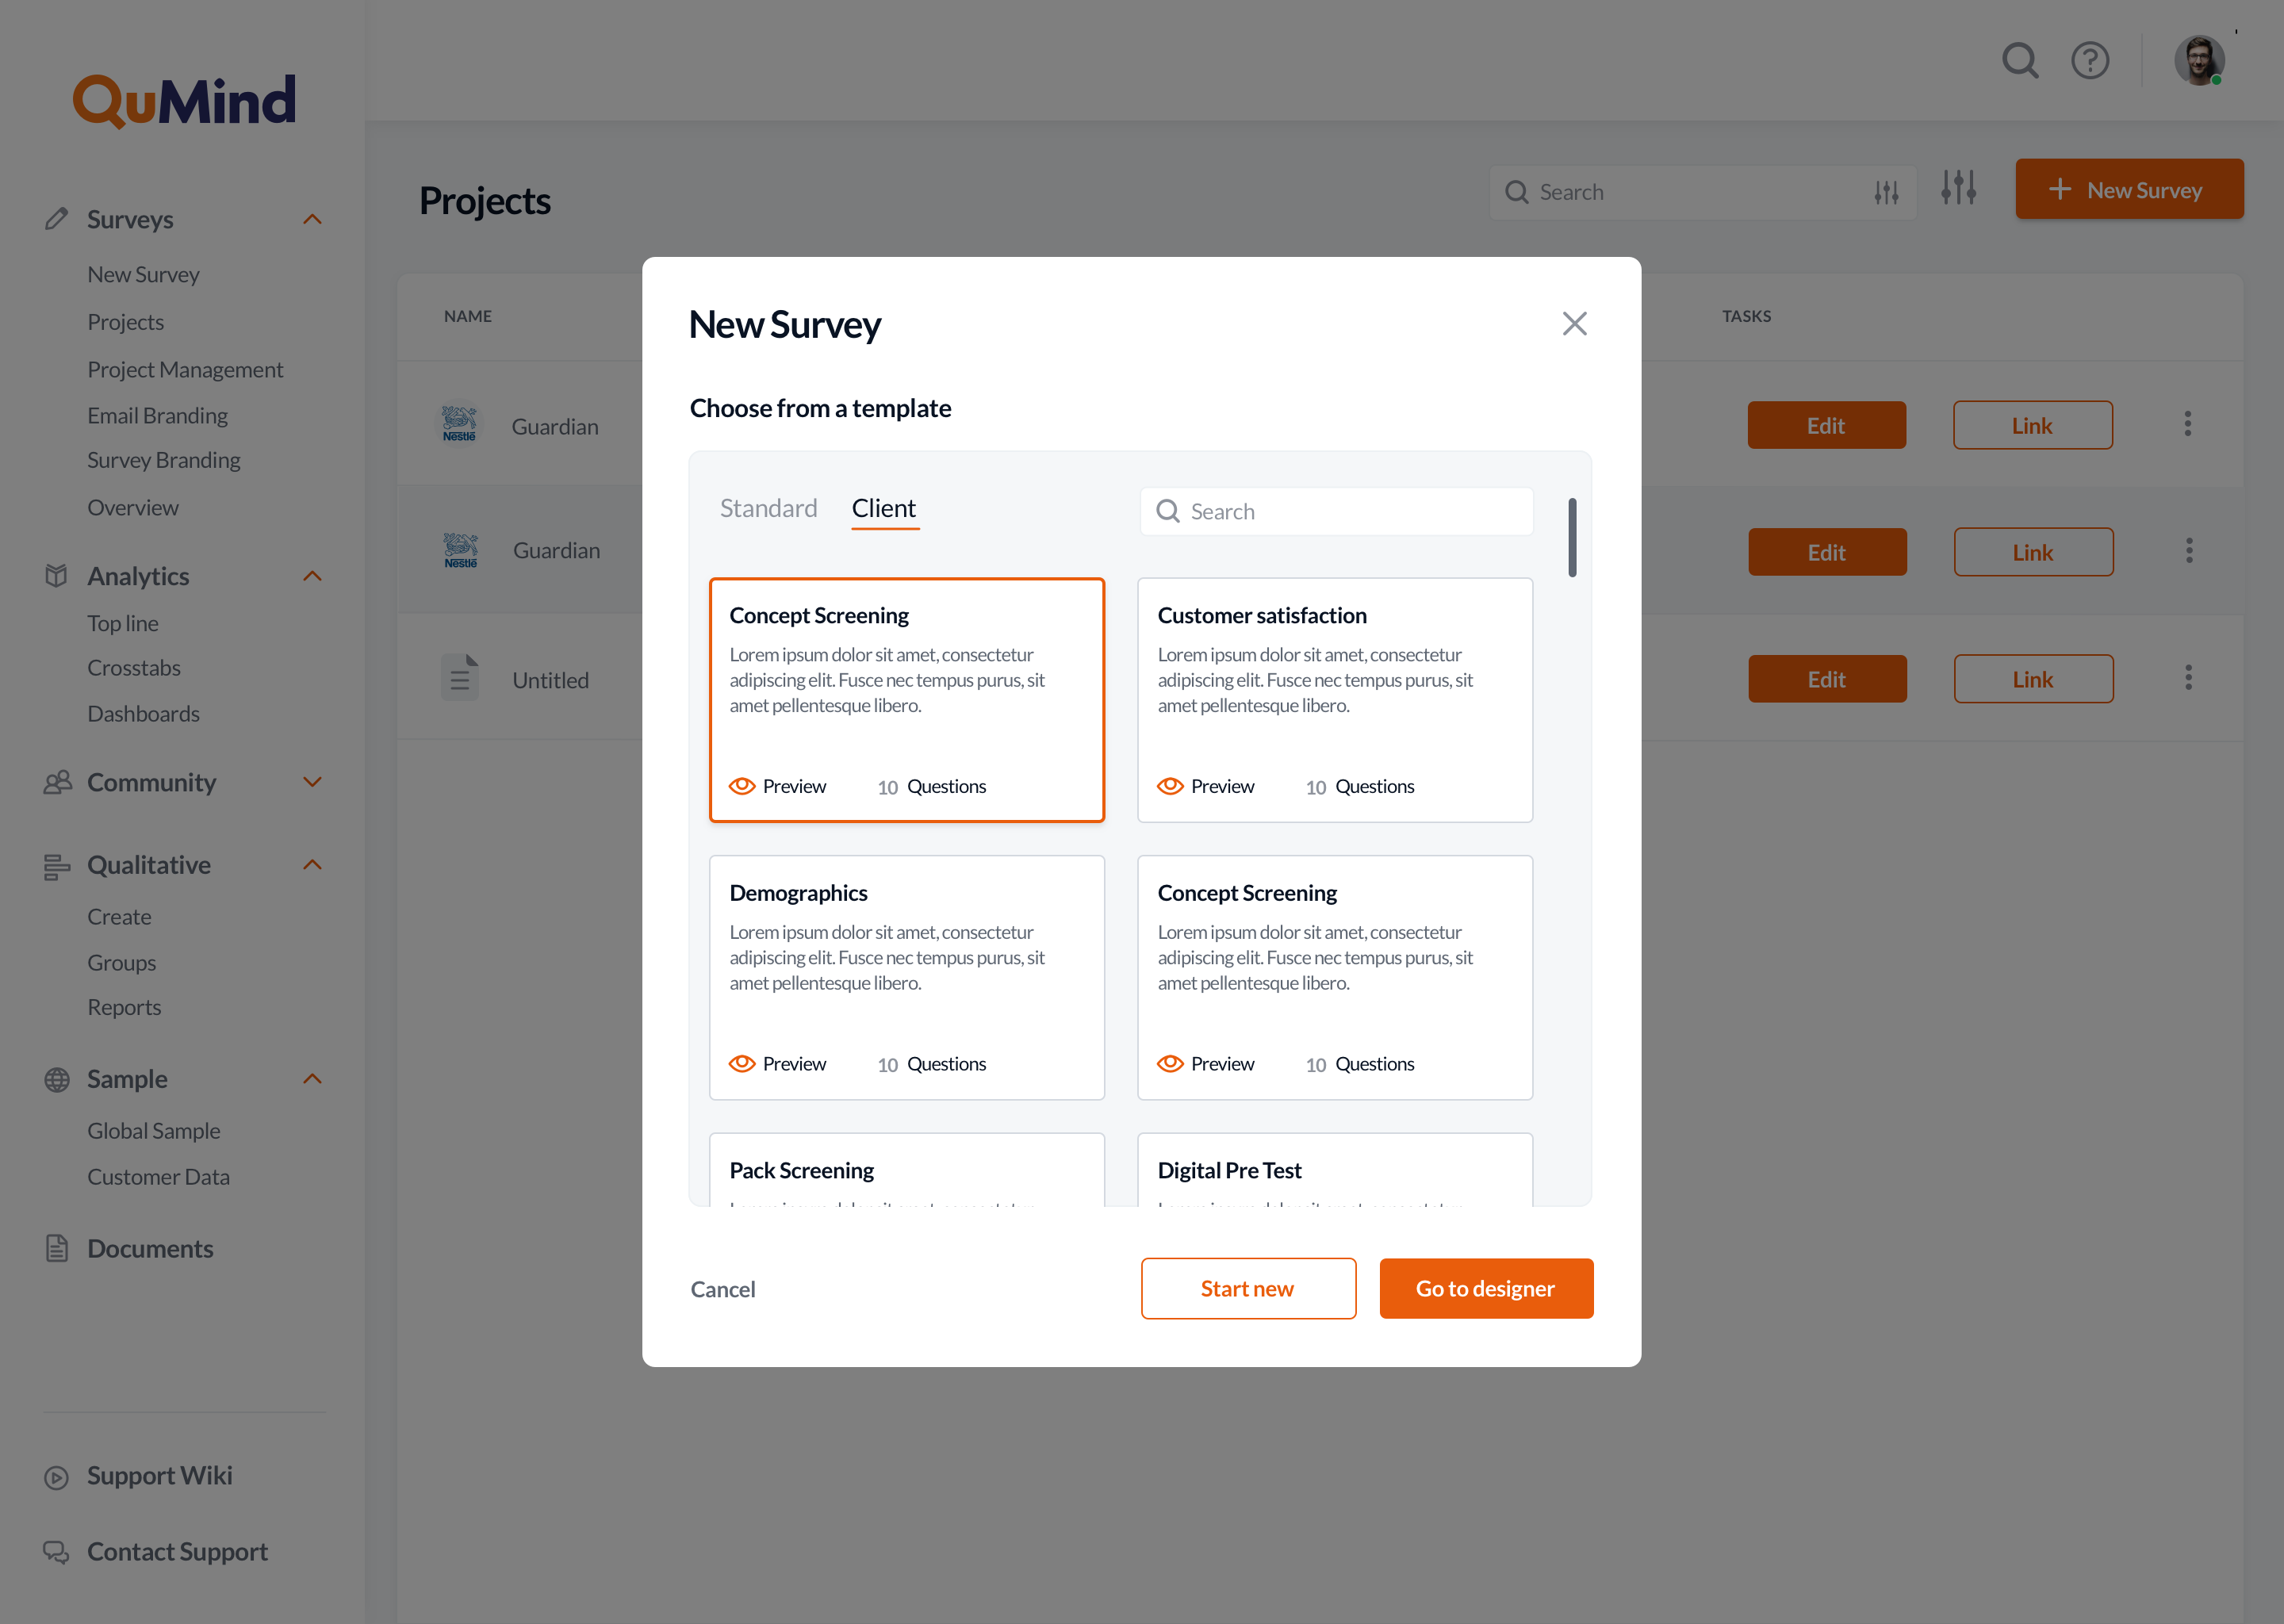Open the more options menu for Untitled row
Viewport: 2284px width, 1624px height.
pos(2188,678)
